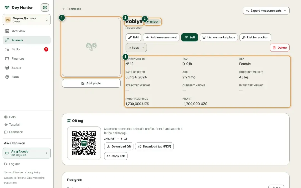
Task: Open the Overview page
Action: tap(26, 31)
